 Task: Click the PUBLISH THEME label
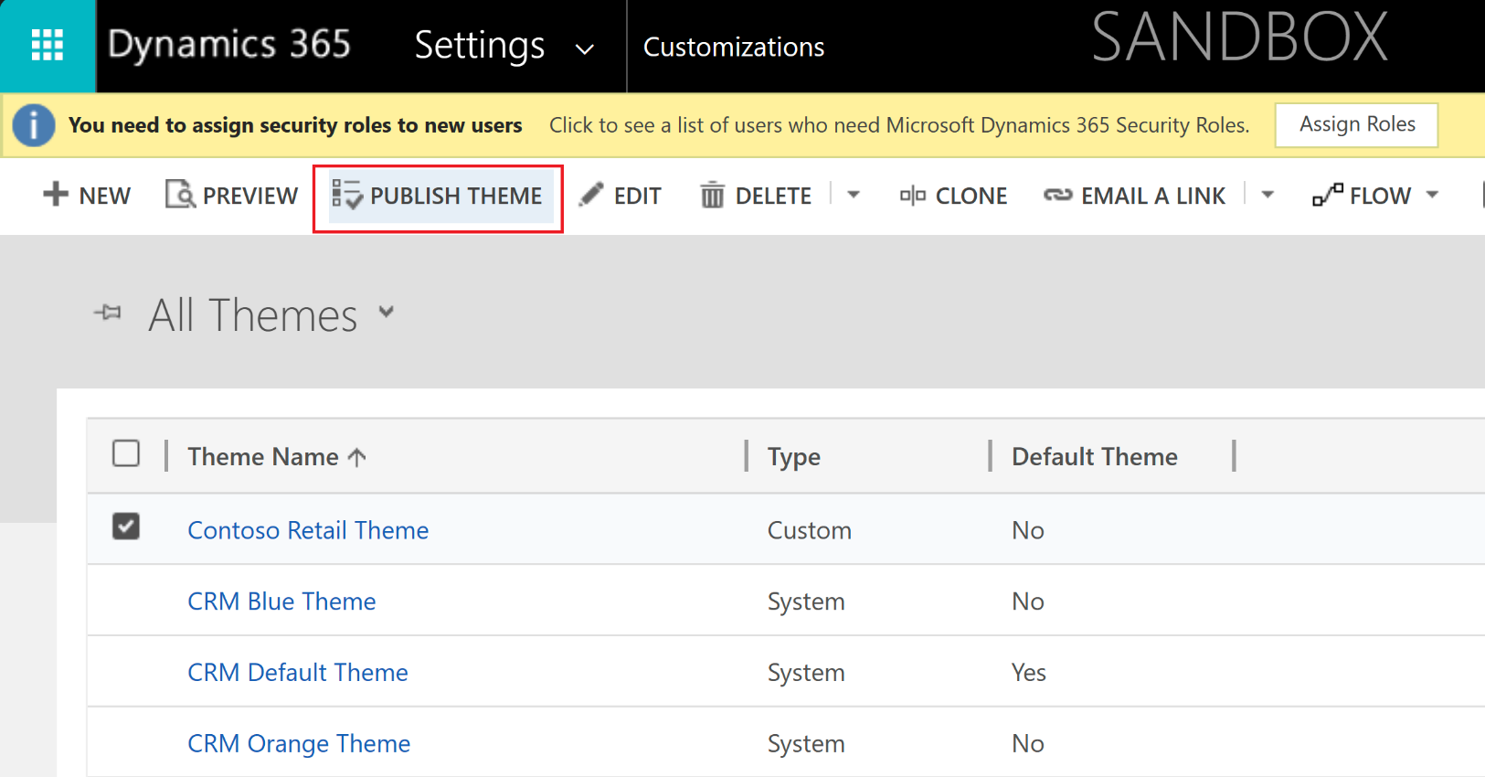[x=456, y=196]
